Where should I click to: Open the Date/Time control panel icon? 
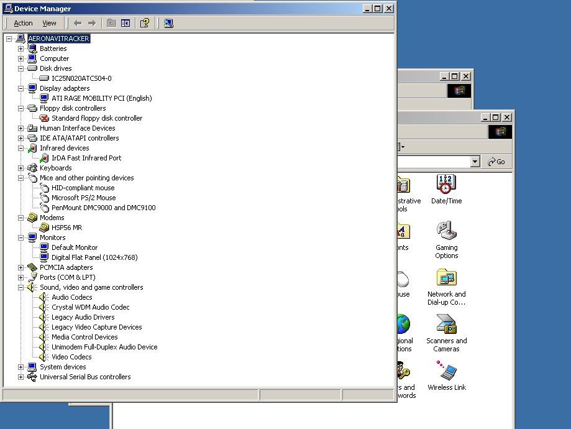pos(446,189)
